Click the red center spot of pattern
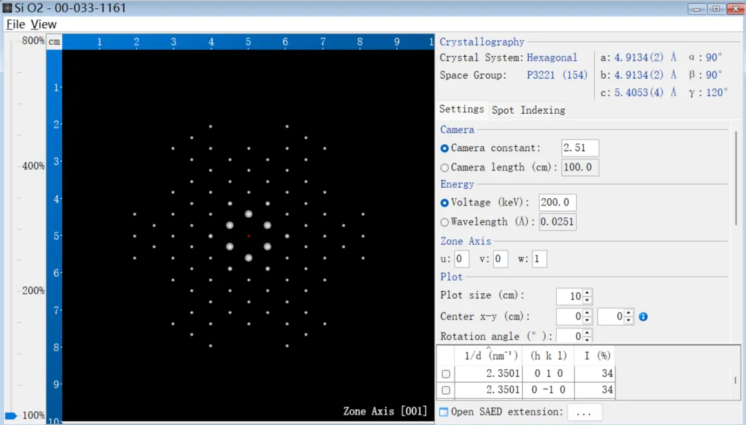 (249, 236)
